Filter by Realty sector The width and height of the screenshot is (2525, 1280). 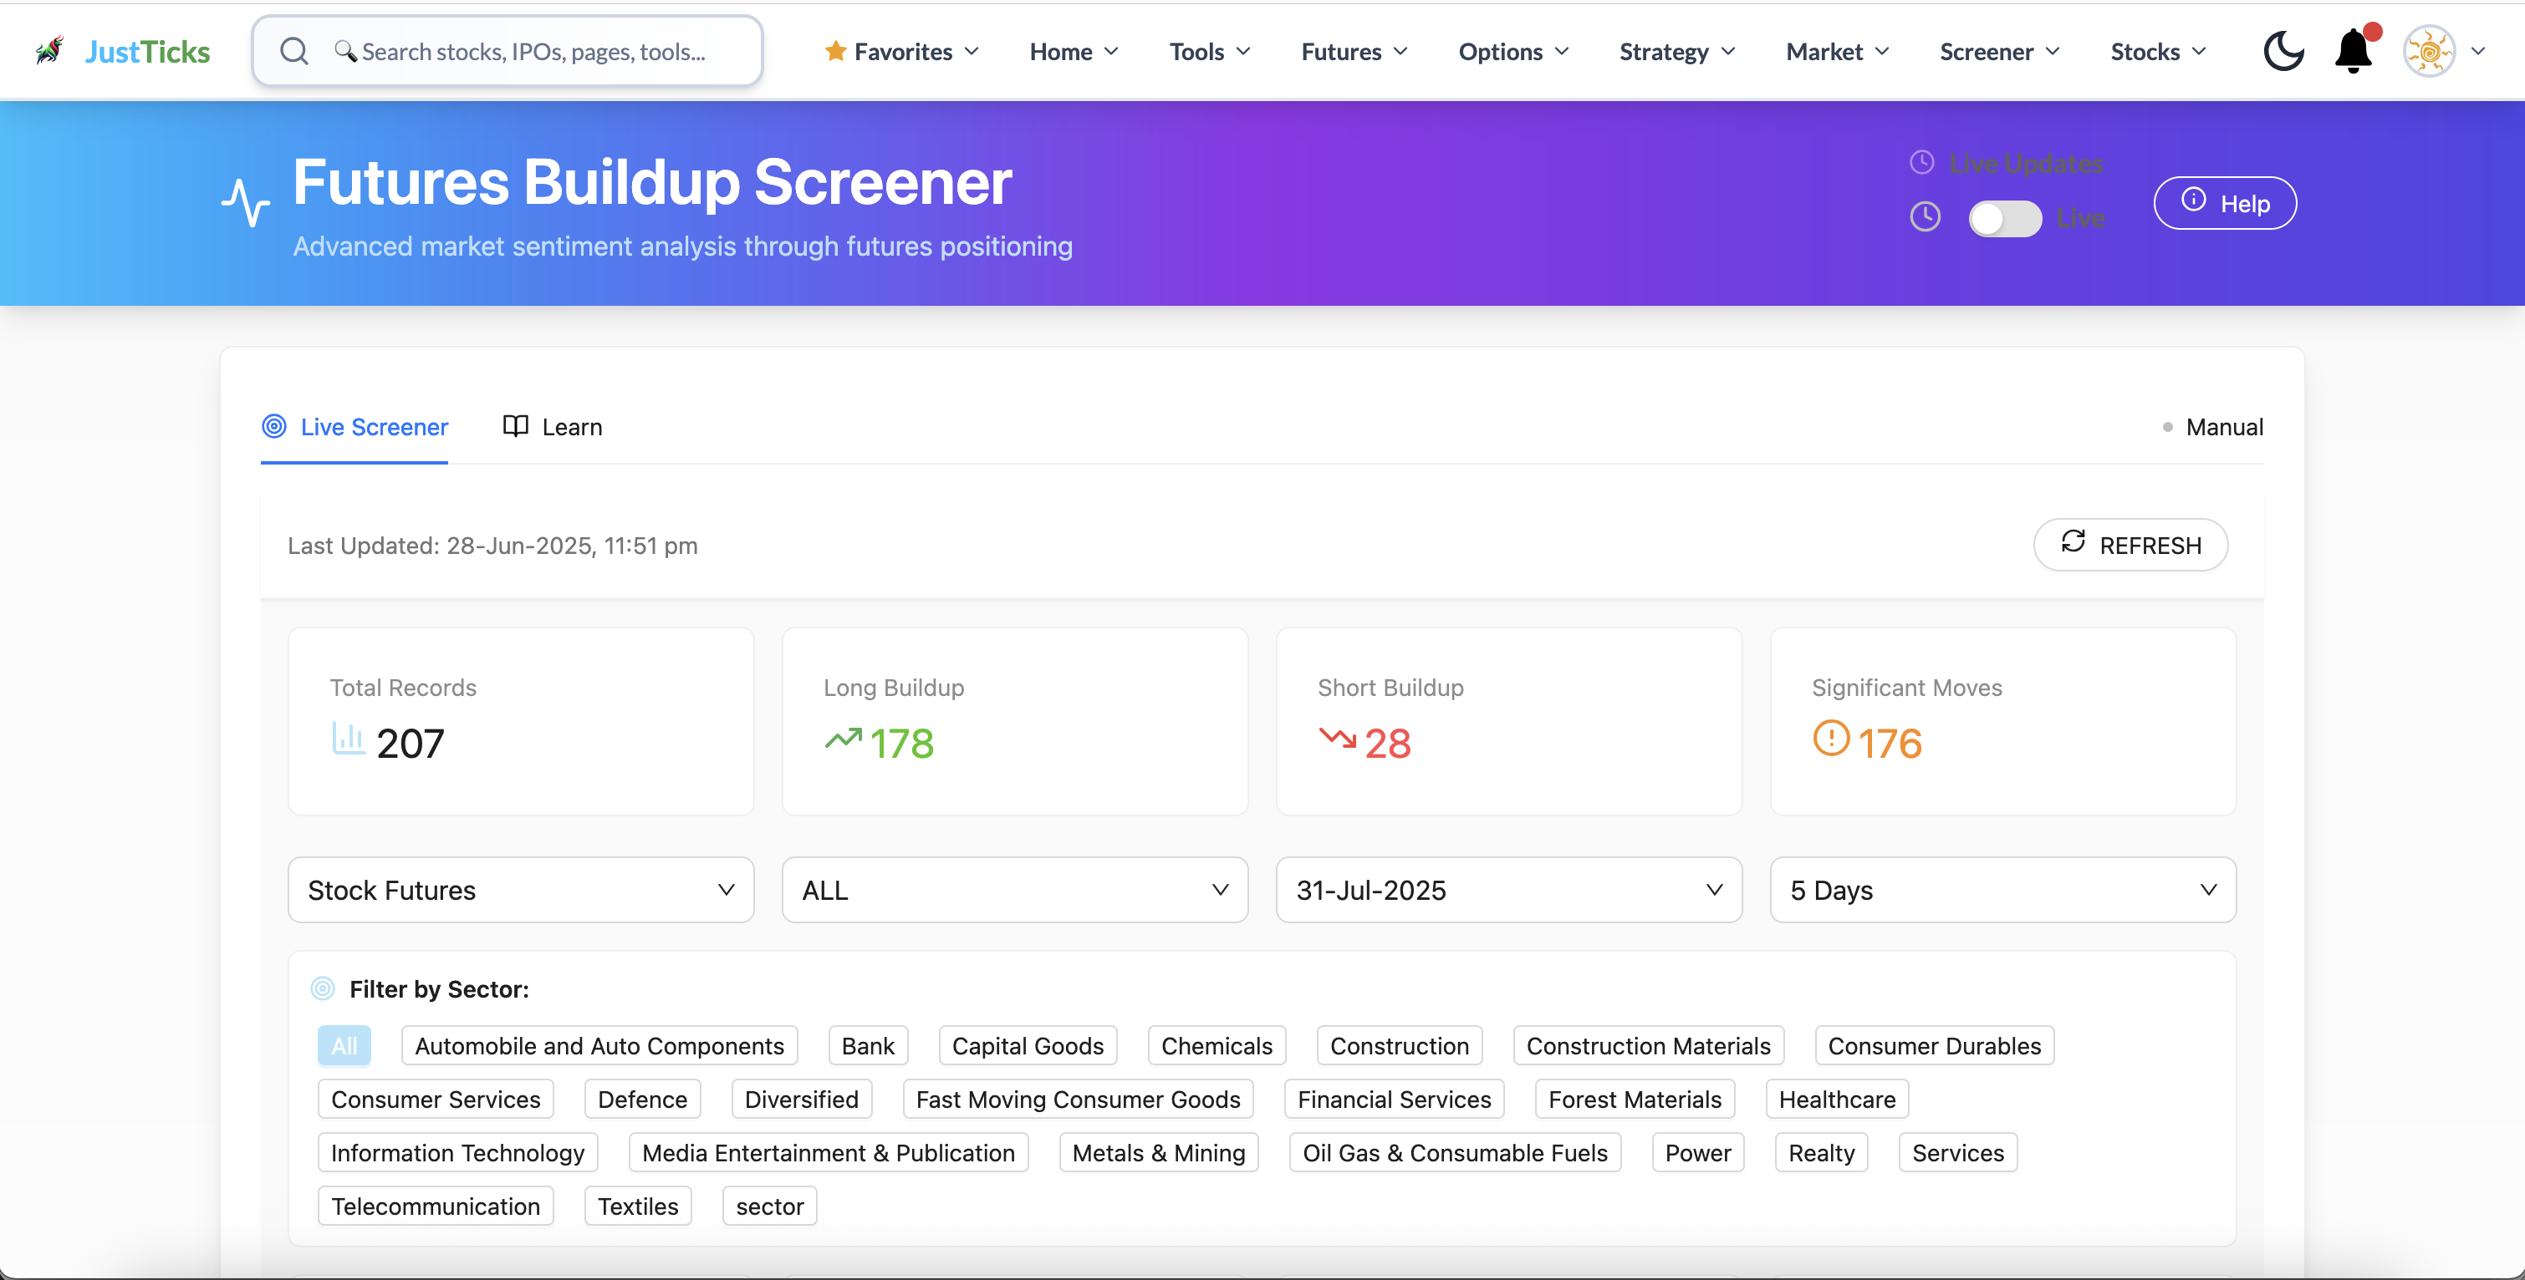coord(1821,1153)
